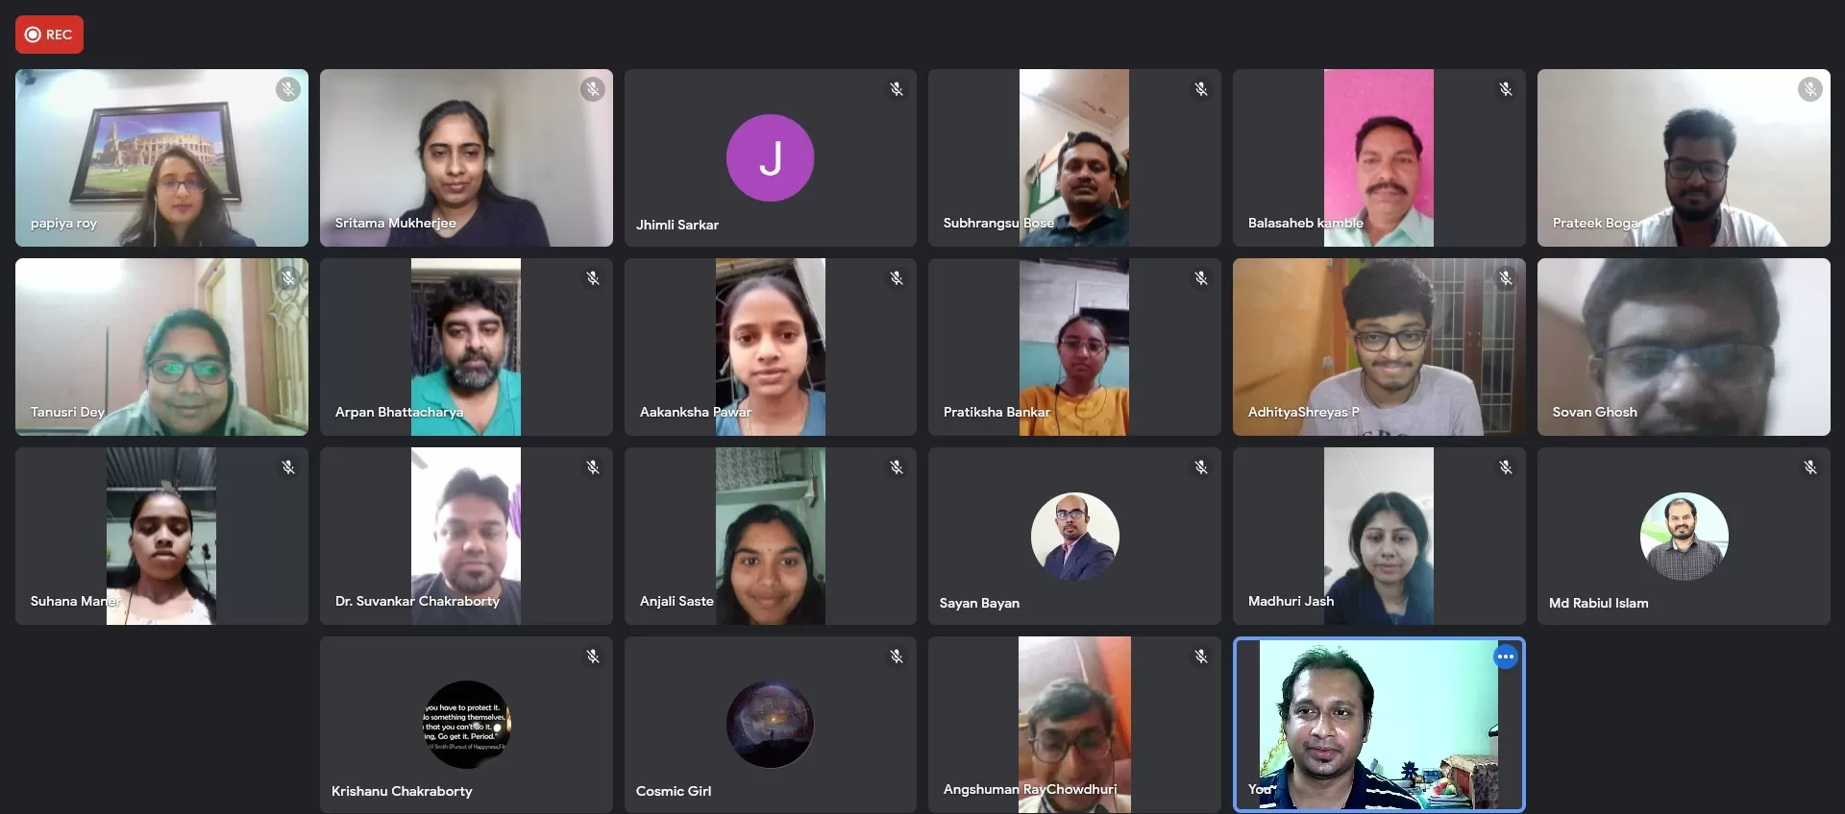Click the muted mic icon on Arpan Bhattacharya
Viewport: 1845px width, 814px height.
(593, 278)
